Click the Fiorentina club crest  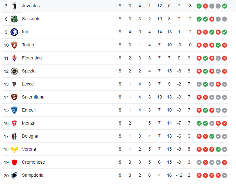point(14,58)
